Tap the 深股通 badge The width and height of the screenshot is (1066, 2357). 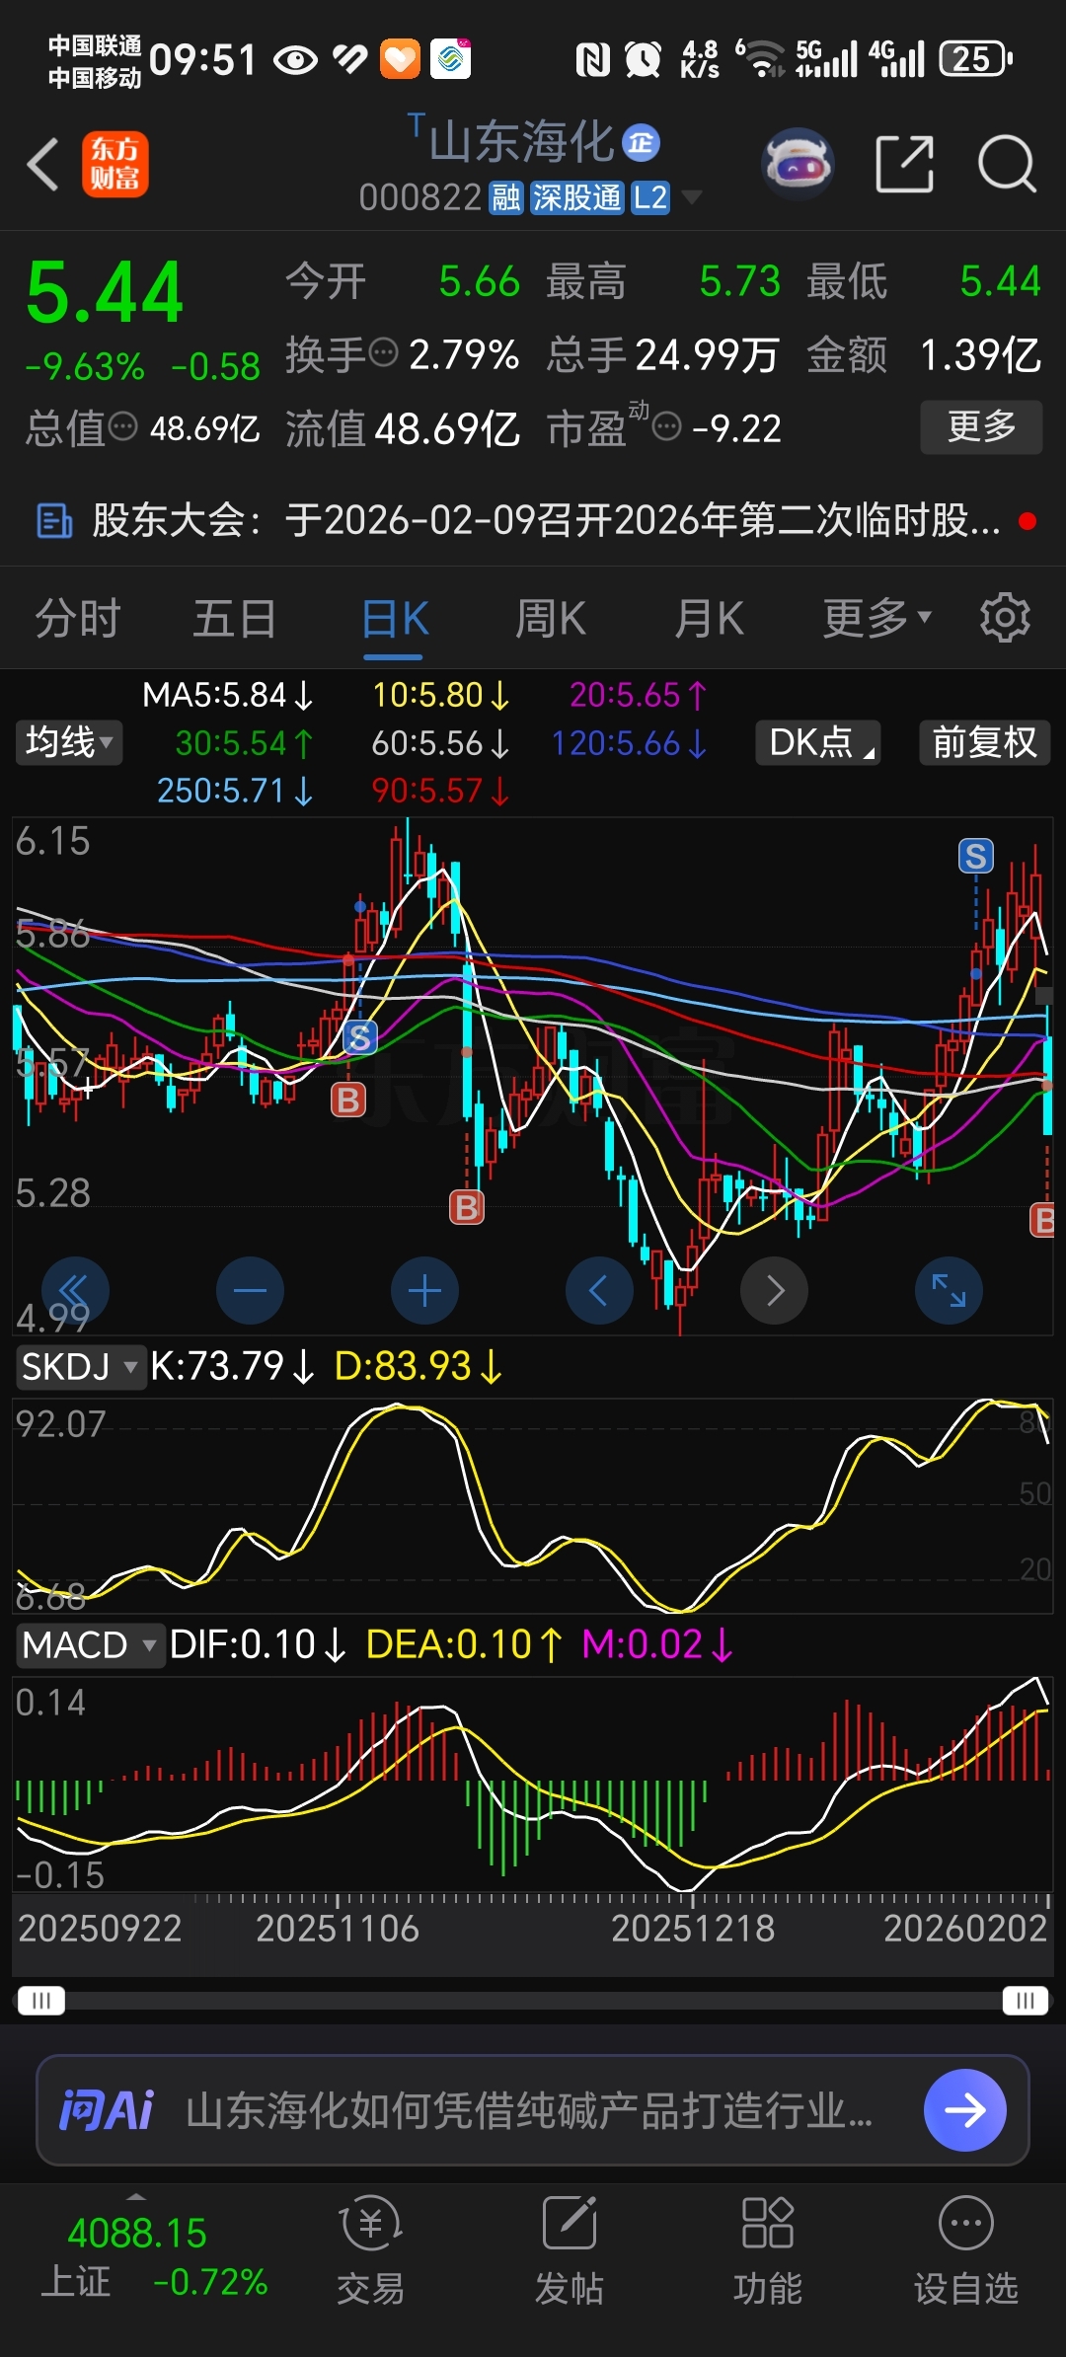coord(576,197)
